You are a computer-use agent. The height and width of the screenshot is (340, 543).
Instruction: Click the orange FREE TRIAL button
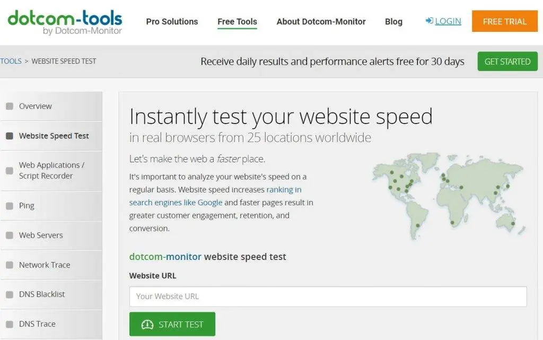505,21
